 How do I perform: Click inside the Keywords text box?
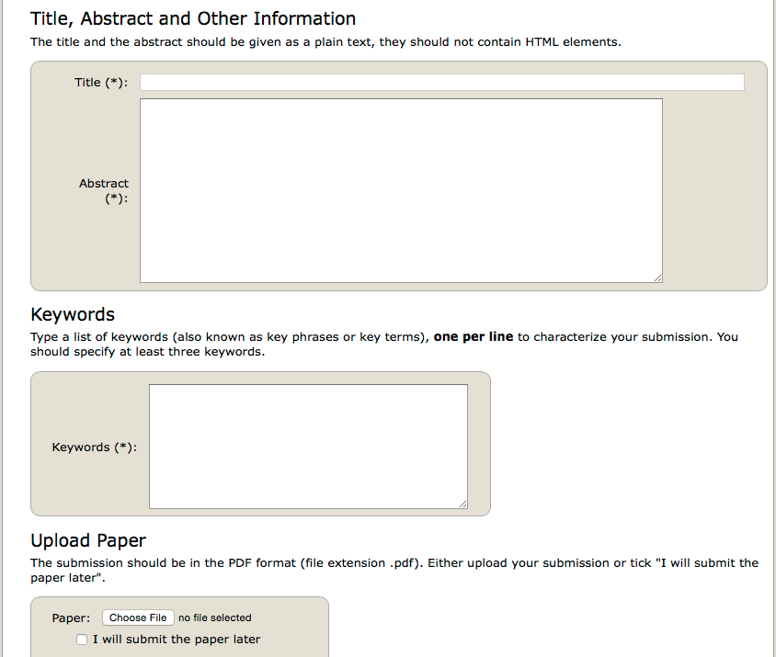point(308,446)
